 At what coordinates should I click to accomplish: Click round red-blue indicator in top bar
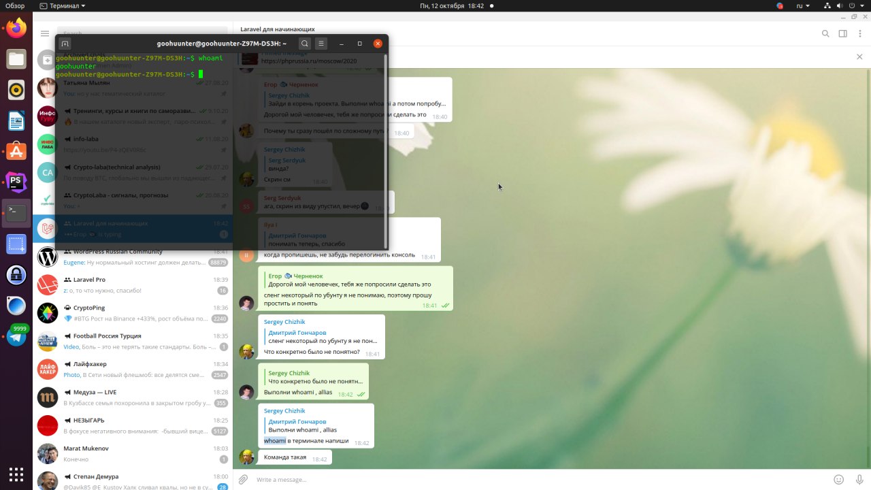pos(780,5)
